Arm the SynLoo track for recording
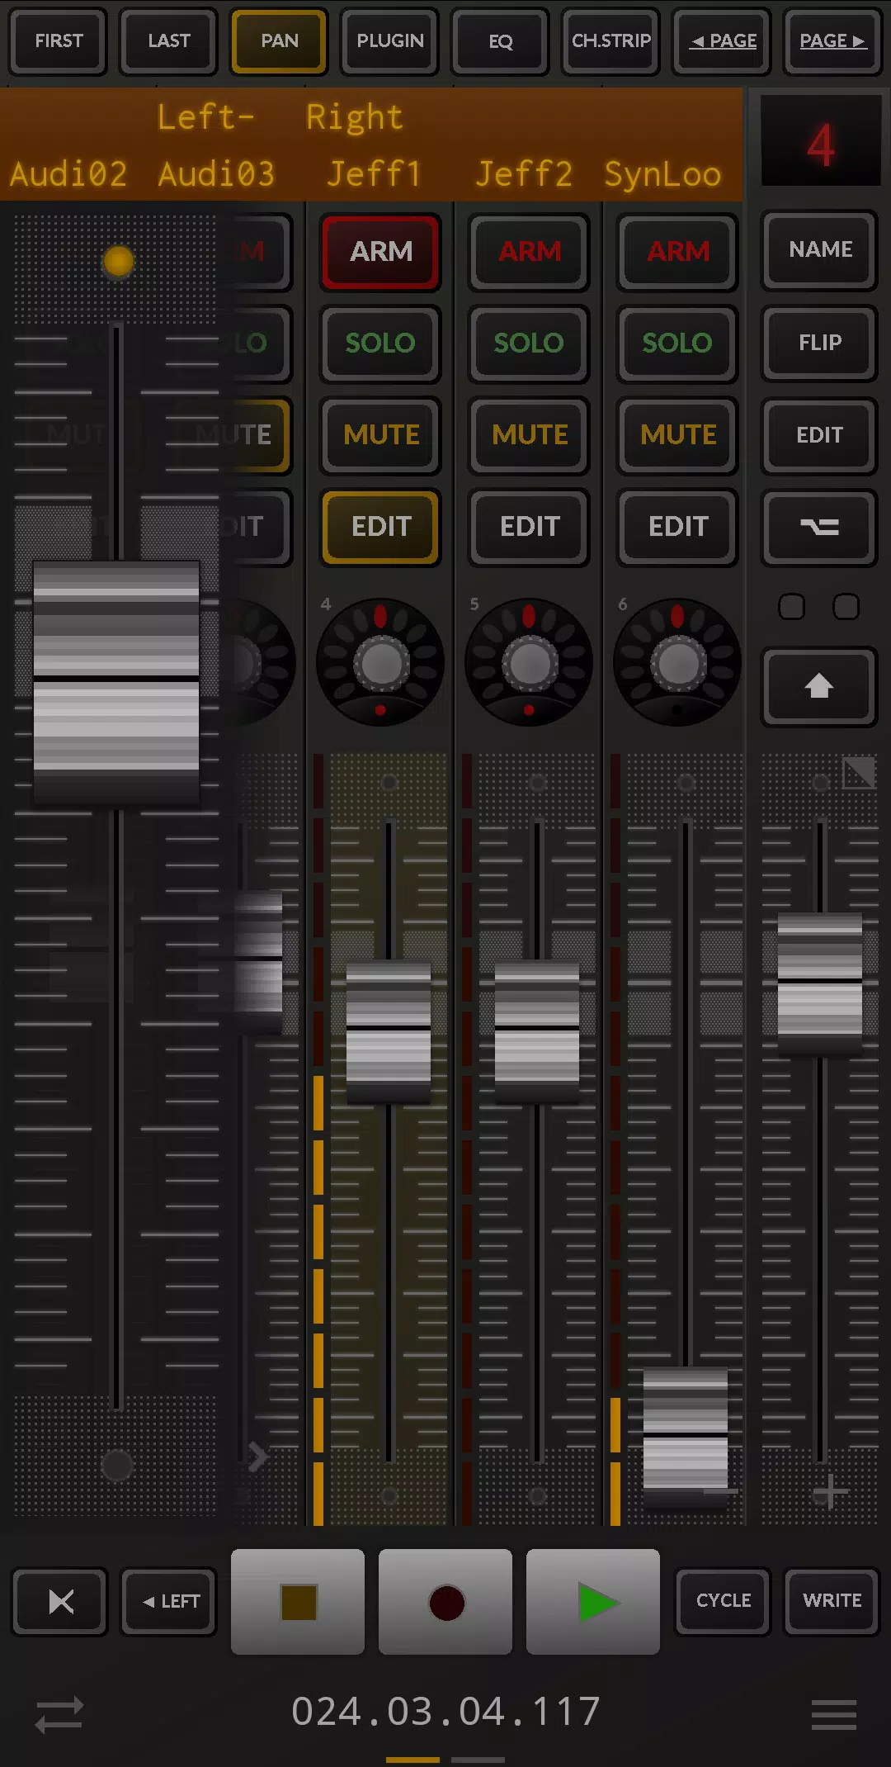 677,252
